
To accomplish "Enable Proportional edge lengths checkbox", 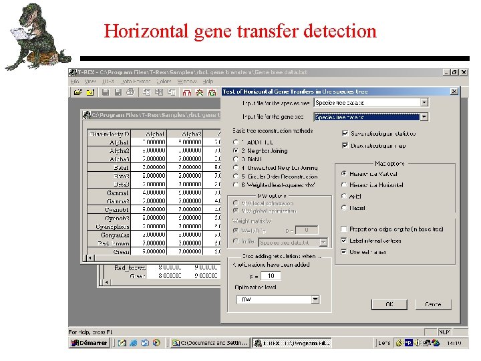I will click(344, 229).
